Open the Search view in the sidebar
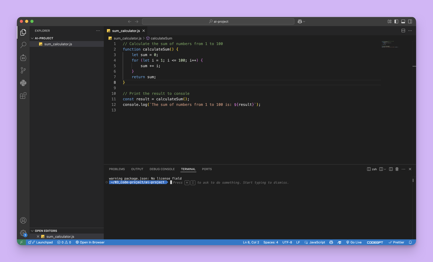The width and height of the screenshot is (433, 262). click(x=23, y=45)
